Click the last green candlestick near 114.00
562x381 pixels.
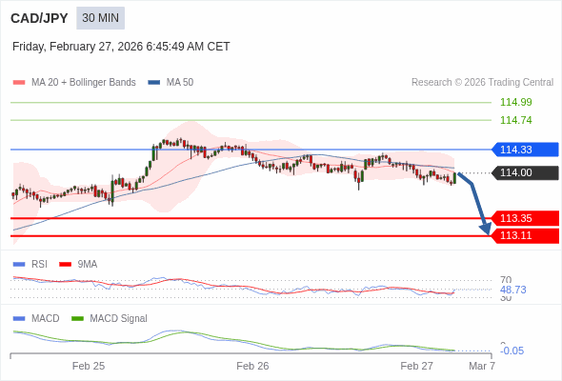click(x=454, y=178)
